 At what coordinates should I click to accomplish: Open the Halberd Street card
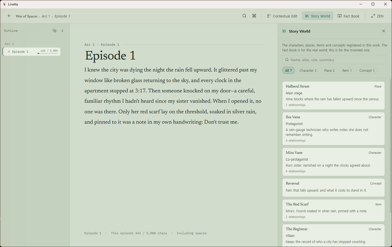pos(334,95)
